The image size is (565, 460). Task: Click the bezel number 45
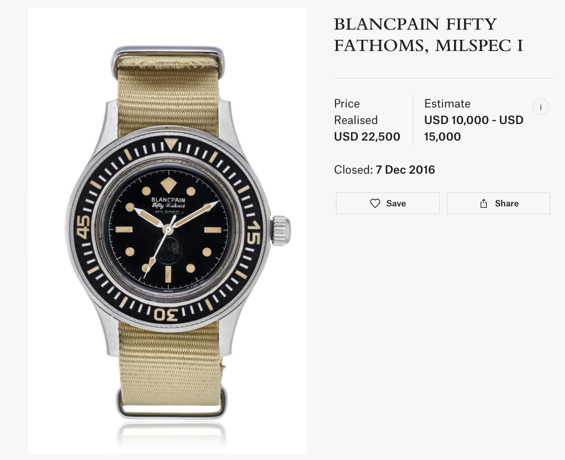[83, 227]
